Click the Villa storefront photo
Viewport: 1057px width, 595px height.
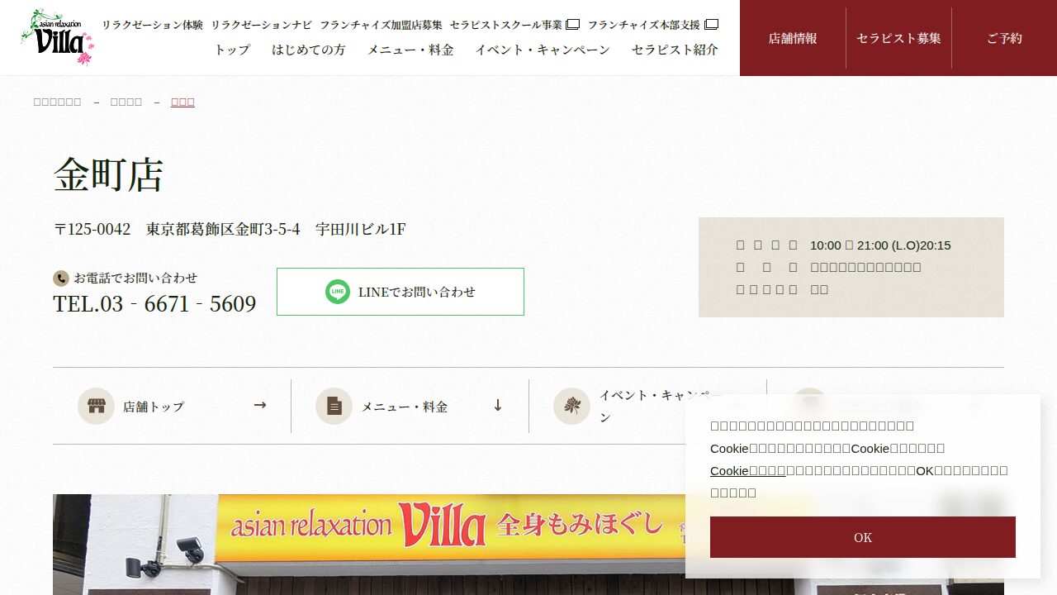(372, 545)
